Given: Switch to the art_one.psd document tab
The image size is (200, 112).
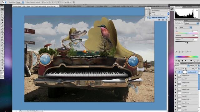Looking at the screenshot, I should [x=72, y=6].
